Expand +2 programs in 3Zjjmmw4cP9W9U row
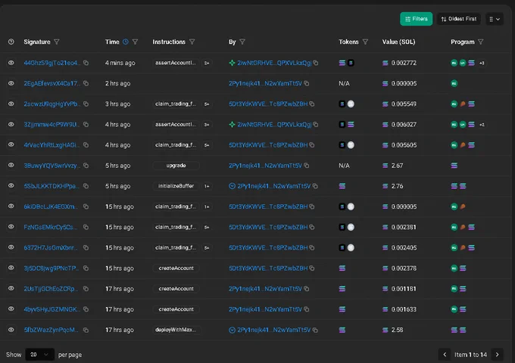The width and height of the screenshot is (515, 363). click(x=482, y=125)
